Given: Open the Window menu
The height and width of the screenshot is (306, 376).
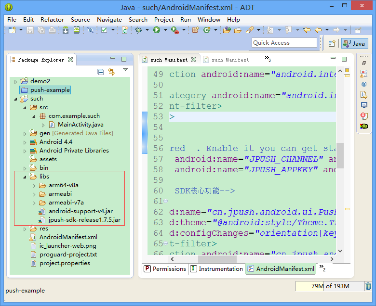Looking at the screenshot, I should 209,20.
